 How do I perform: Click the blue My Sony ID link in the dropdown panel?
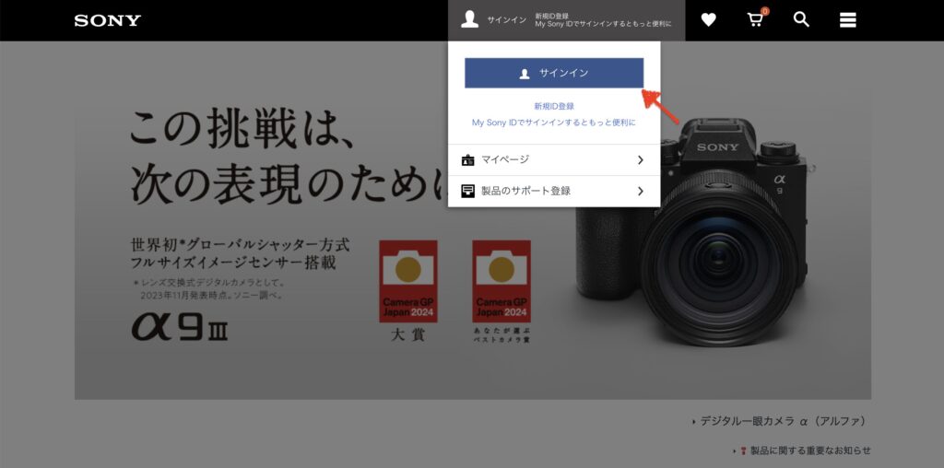554,123
